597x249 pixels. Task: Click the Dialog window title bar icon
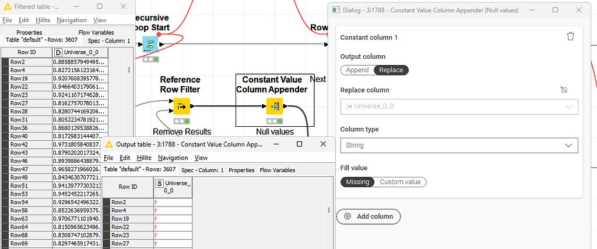click(x=335, y=10)
